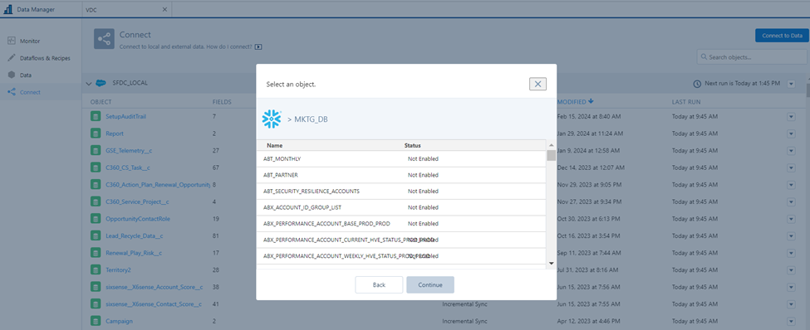This screenshot has width=810, height=330.
Task: Open the VDC tab
Action: (126, 9)
